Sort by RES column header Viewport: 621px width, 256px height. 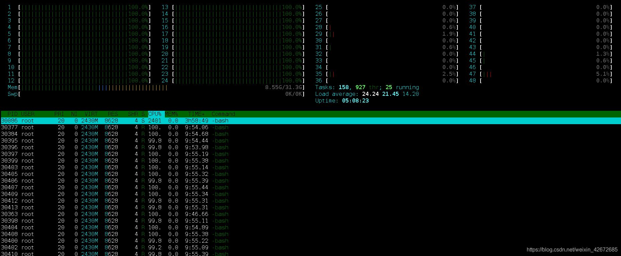[x=113, y=114]
